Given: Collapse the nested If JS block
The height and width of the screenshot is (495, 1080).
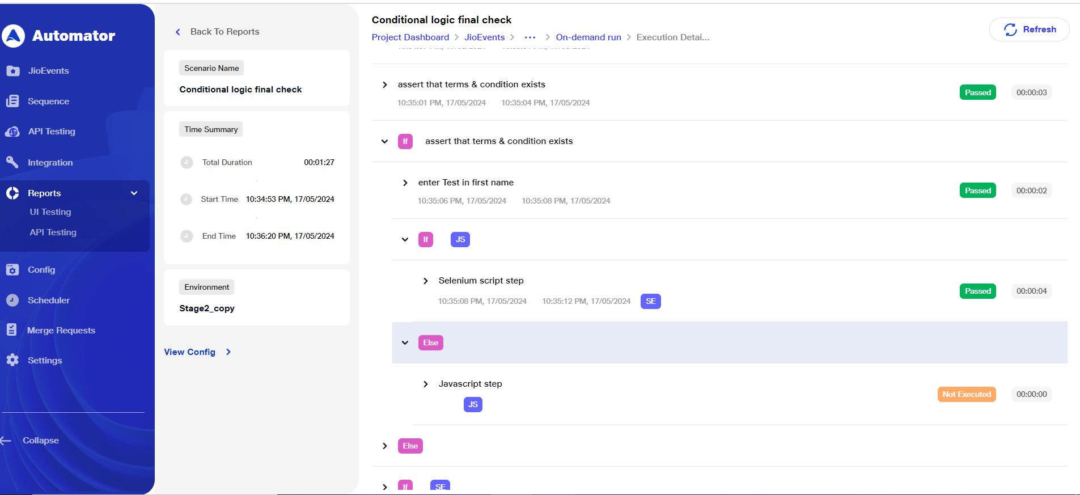Looking at the screenshot, I should [x=405, y=239].
